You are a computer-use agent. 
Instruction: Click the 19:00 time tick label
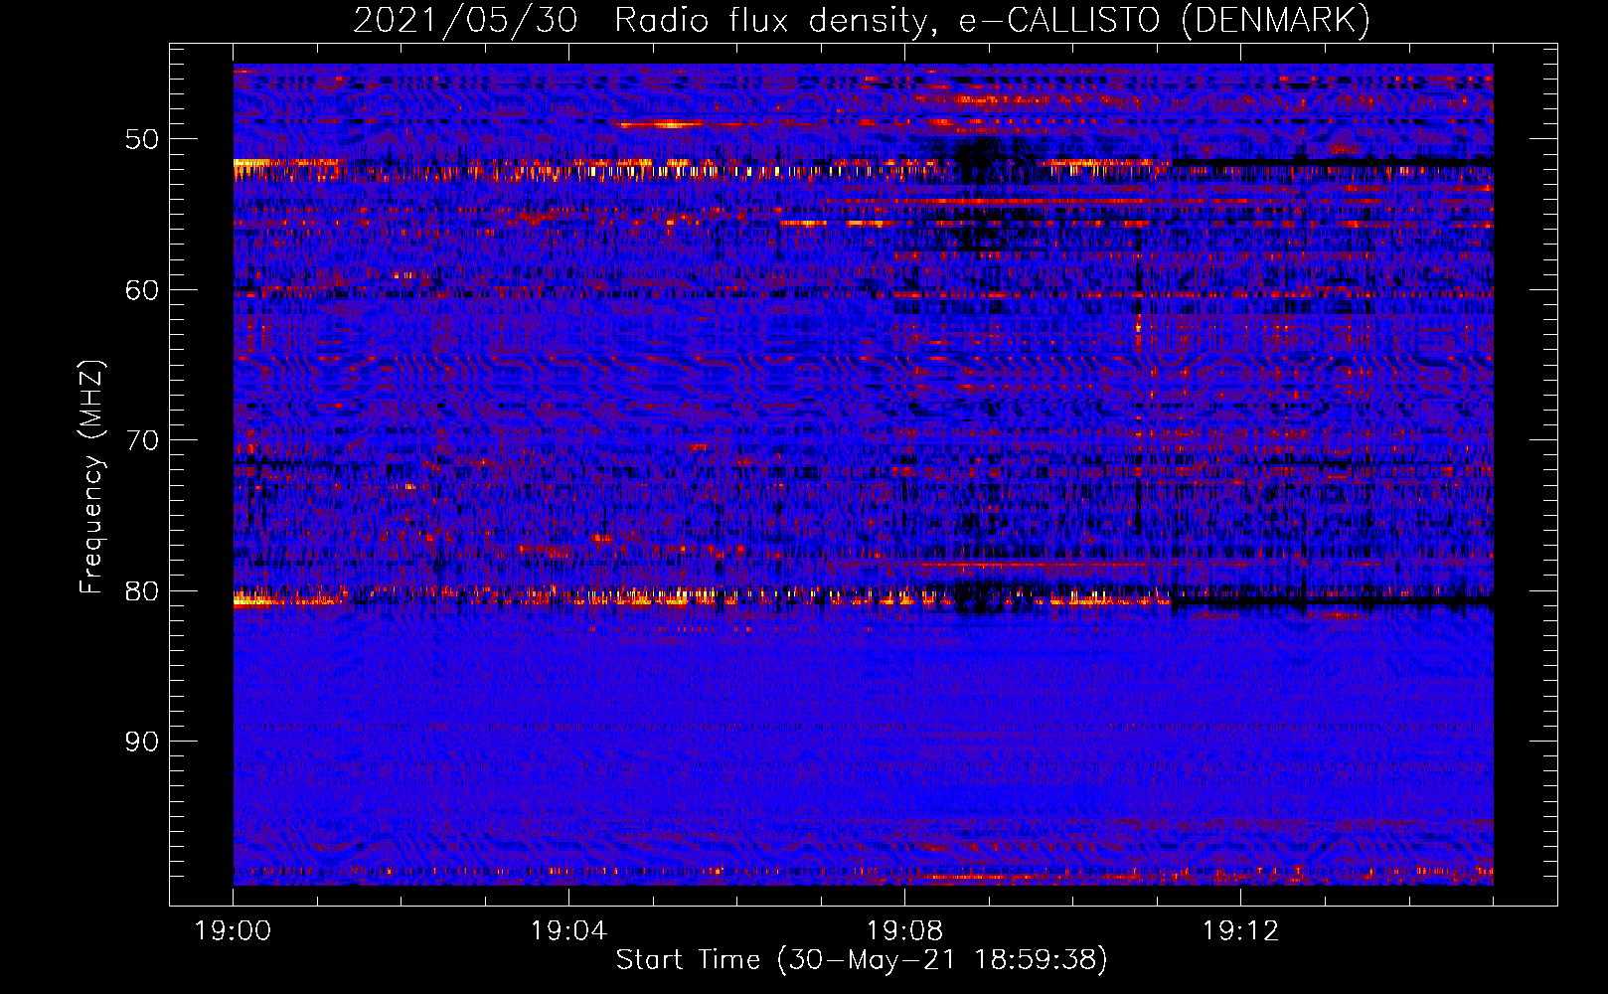(234, 931)
